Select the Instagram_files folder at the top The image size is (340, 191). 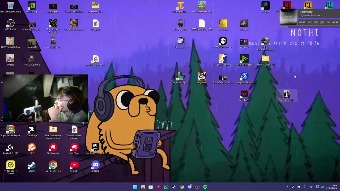click(x=95, y=7)
